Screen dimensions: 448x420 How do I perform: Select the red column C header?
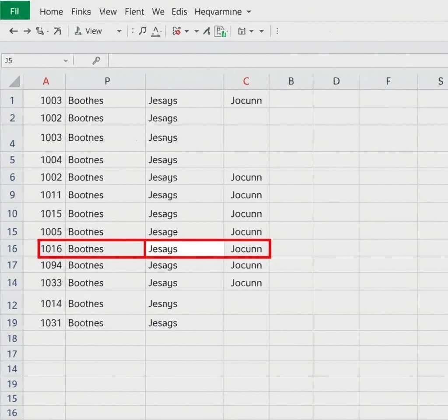click(x=246, y=81)
